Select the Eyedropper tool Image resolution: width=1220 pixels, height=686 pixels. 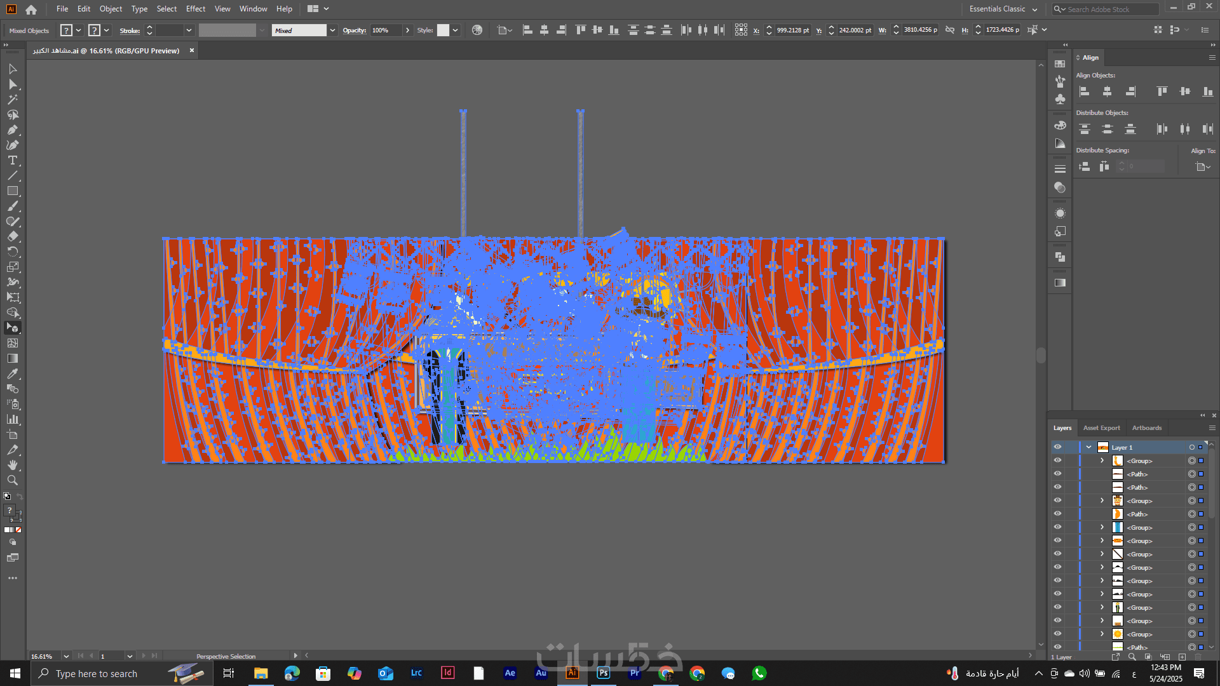[12, 374]
